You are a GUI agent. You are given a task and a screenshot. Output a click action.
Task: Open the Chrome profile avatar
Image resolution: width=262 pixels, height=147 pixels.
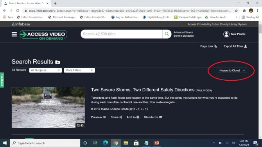251,11
